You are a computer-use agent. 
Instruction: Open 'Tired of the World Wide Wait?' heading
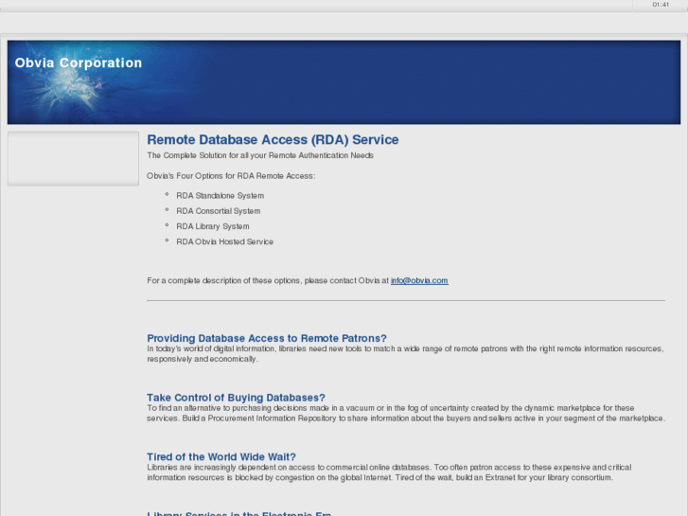click(x=221, y=456)
